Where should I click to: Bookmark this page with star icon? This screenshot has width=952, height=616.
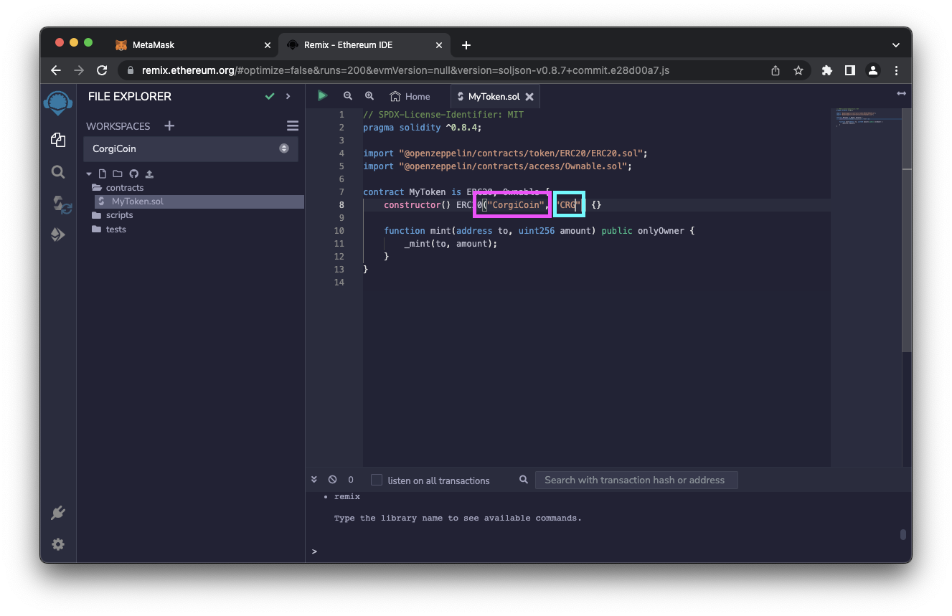click(x=798, y=70)
